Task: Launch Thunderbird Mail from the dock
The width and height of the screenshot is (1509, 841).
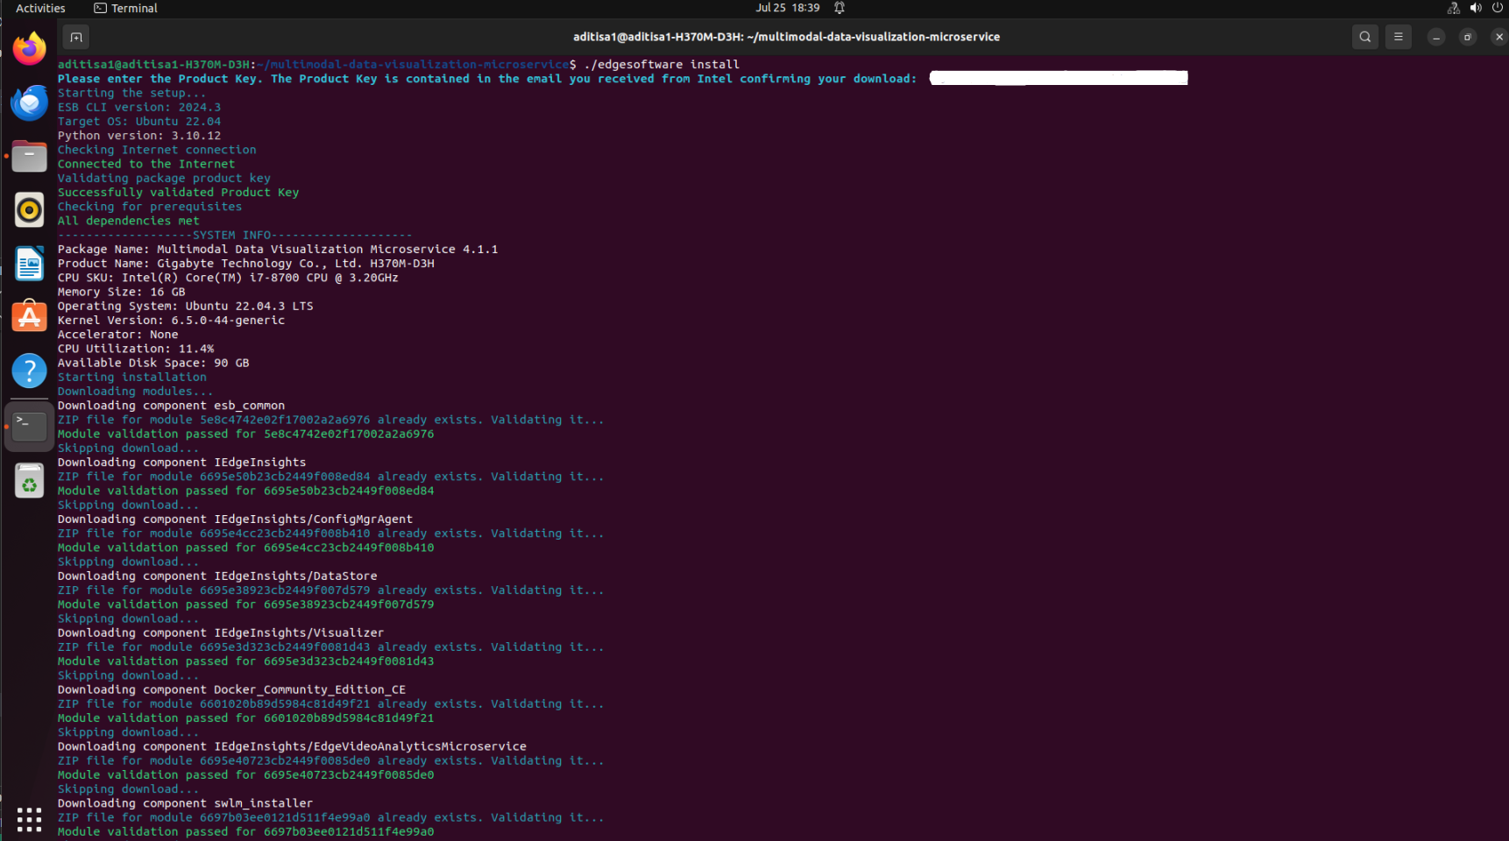Action: pyautogui.click(x=29, y=102)
